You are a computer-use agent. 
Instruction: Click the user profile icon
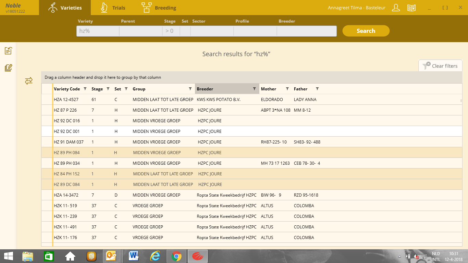[396, 8]
